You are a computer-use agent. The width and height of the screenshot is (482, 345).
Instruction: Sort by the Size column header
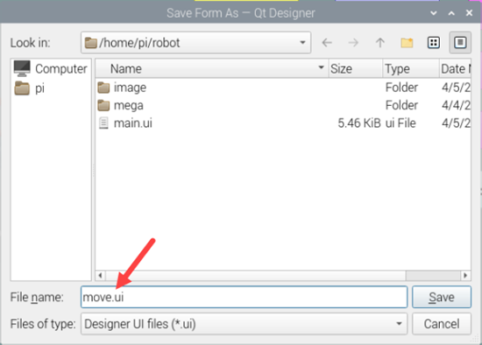[355, 68]
